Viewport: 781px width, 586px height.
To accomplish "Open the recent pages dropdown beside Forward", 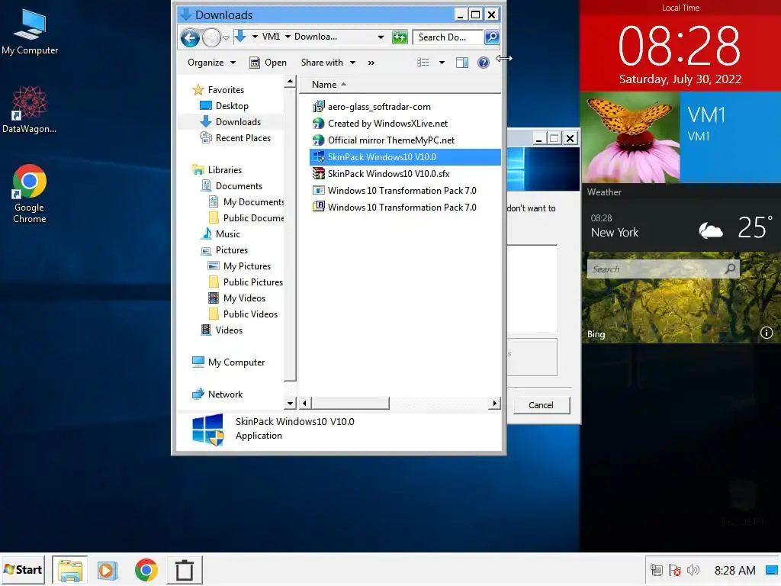I will click(x=226, y=38).
